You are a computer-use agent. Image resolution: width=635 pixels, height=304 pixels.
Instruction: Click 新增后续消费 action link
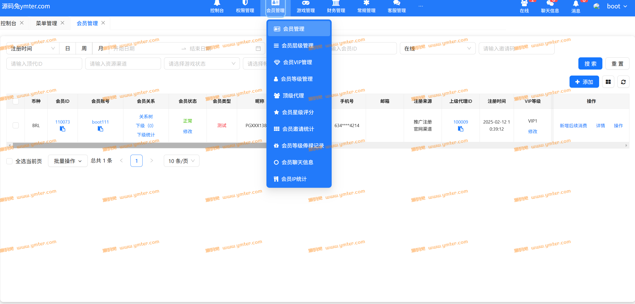(x=573, y=126)
